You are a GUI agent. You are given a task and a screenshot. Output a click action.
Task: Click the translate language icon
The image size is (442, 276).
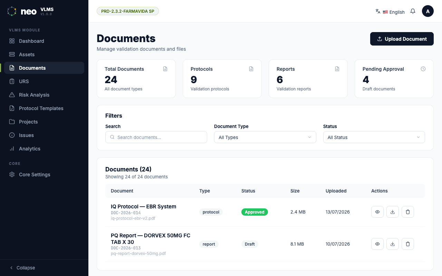pyautogui.click(x=378, y=11)
